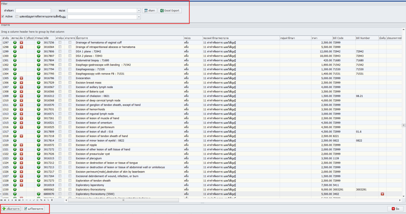Click the green check next to code 3017806
This screenshot has height=214, width=406.
(39, 52)
